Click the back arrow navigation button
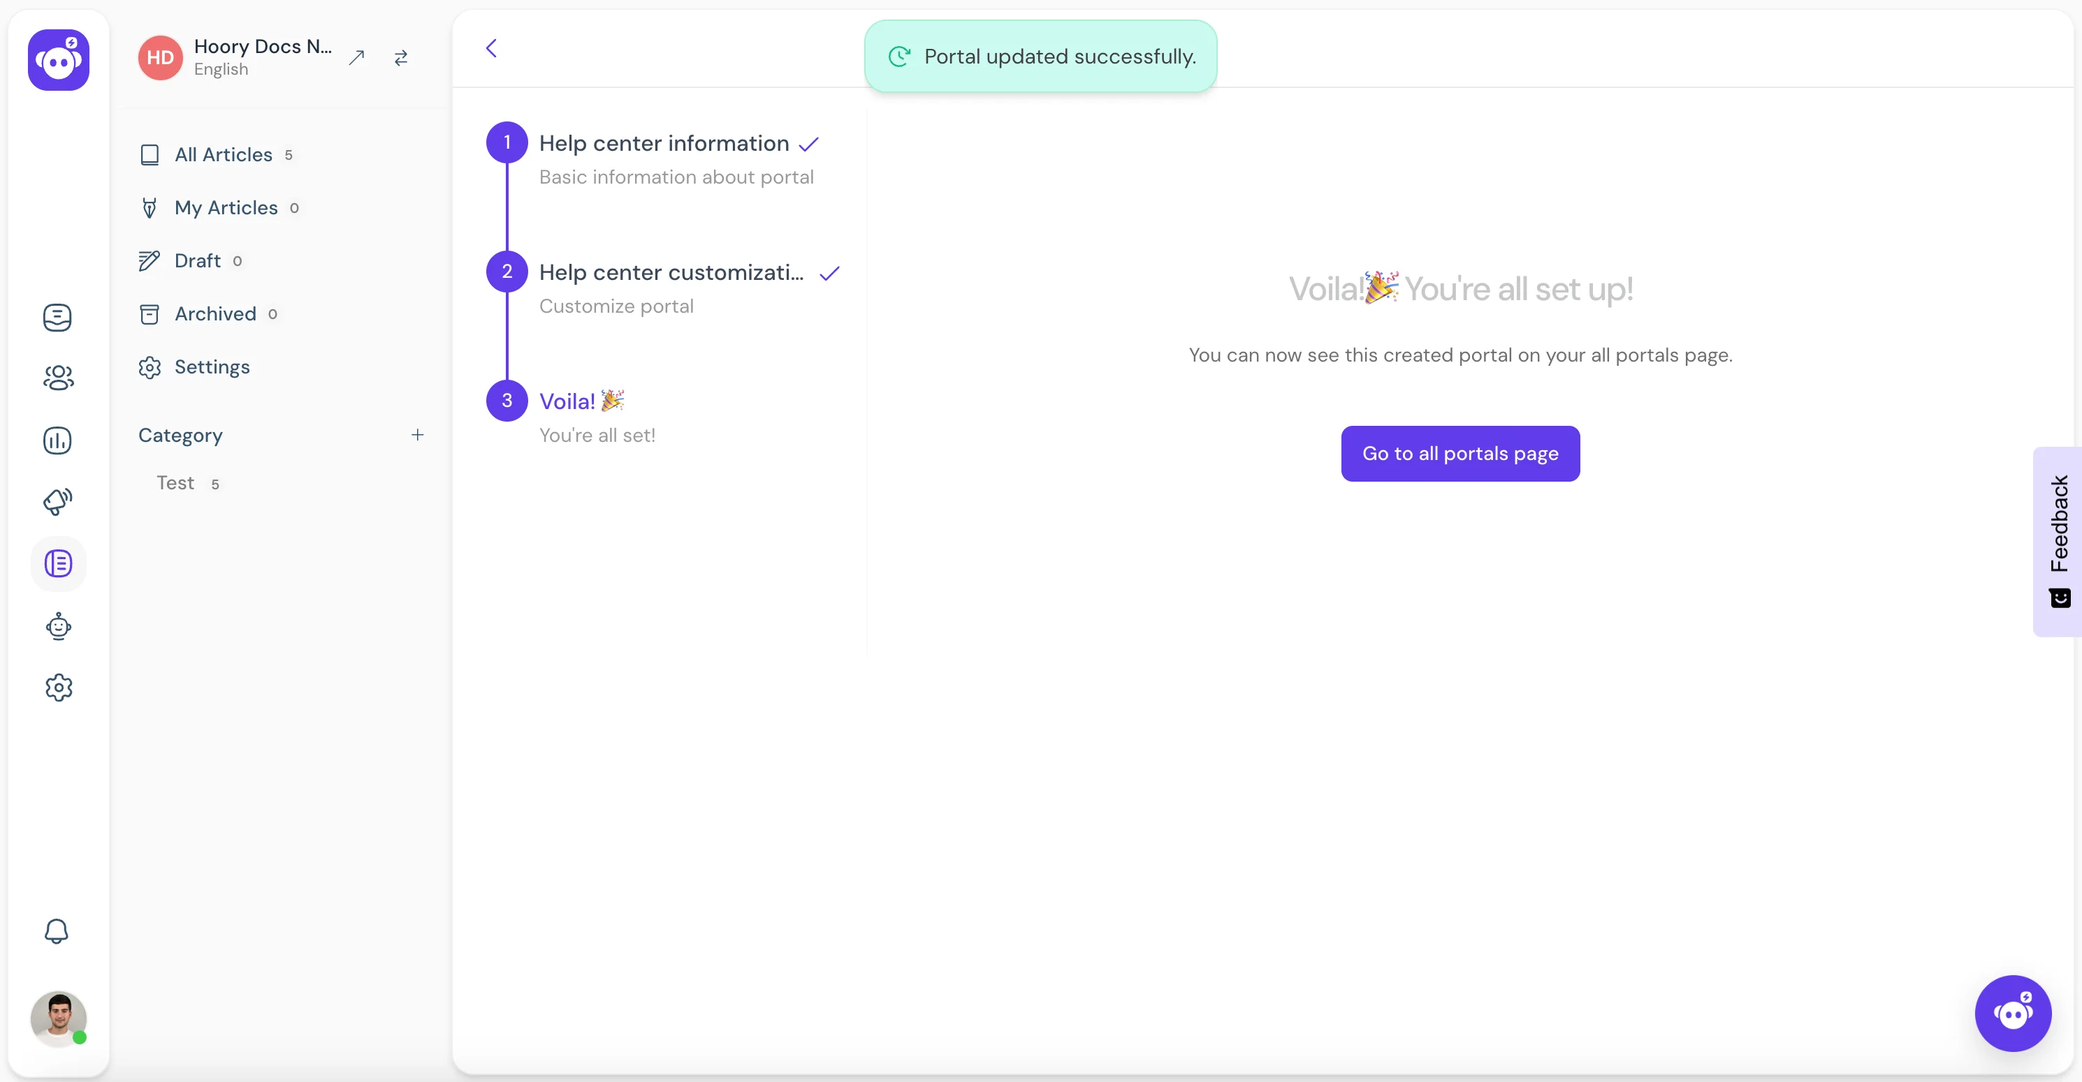This screenshot has width=2082, height=1082. pos(493,47)
